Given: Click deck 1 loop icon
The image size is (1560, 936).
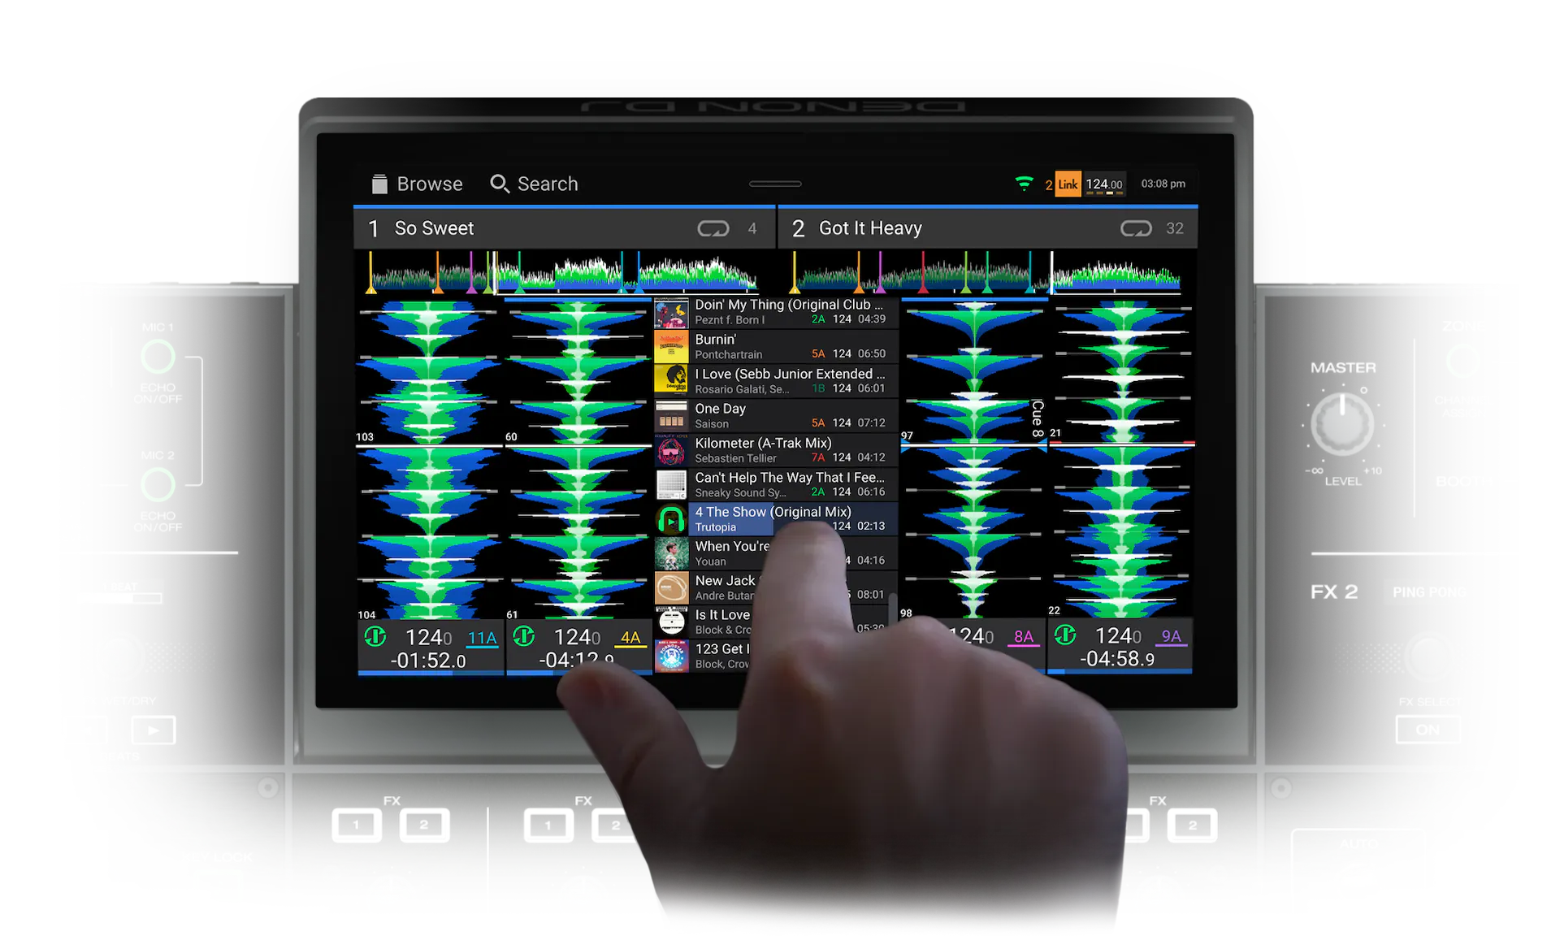Looking at the screenshot, I should (713, 229).
